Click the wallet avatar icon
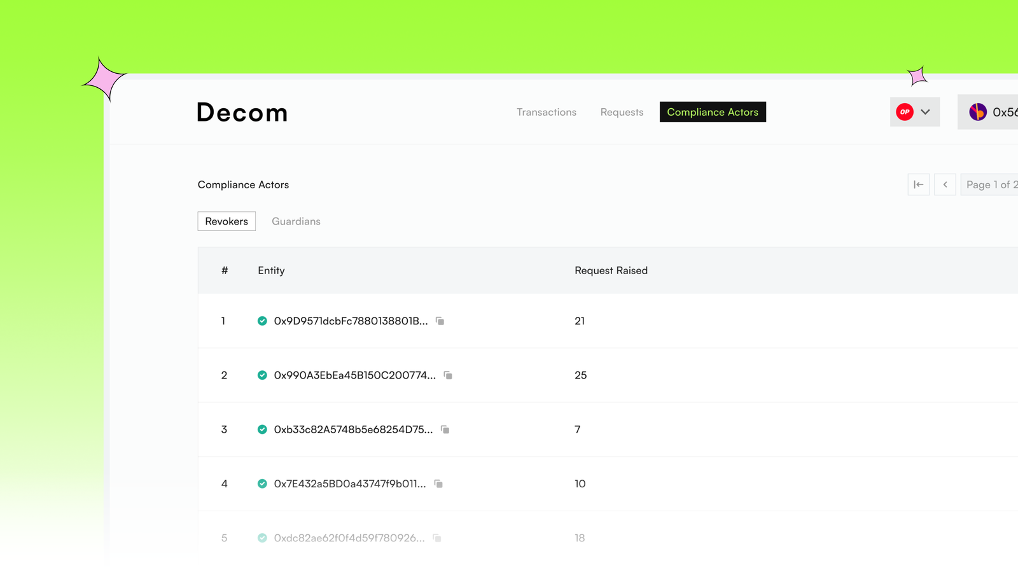This screenshot has height=570, width=1018. (978, 112)
